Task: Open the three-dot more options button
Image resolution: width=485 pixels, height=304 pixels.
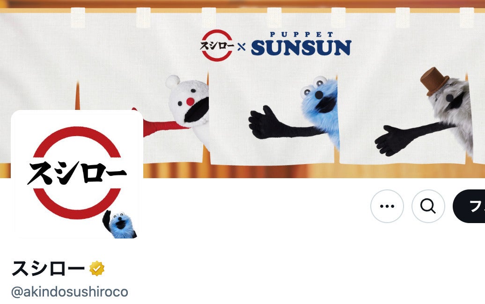Action: pos(387,206)
